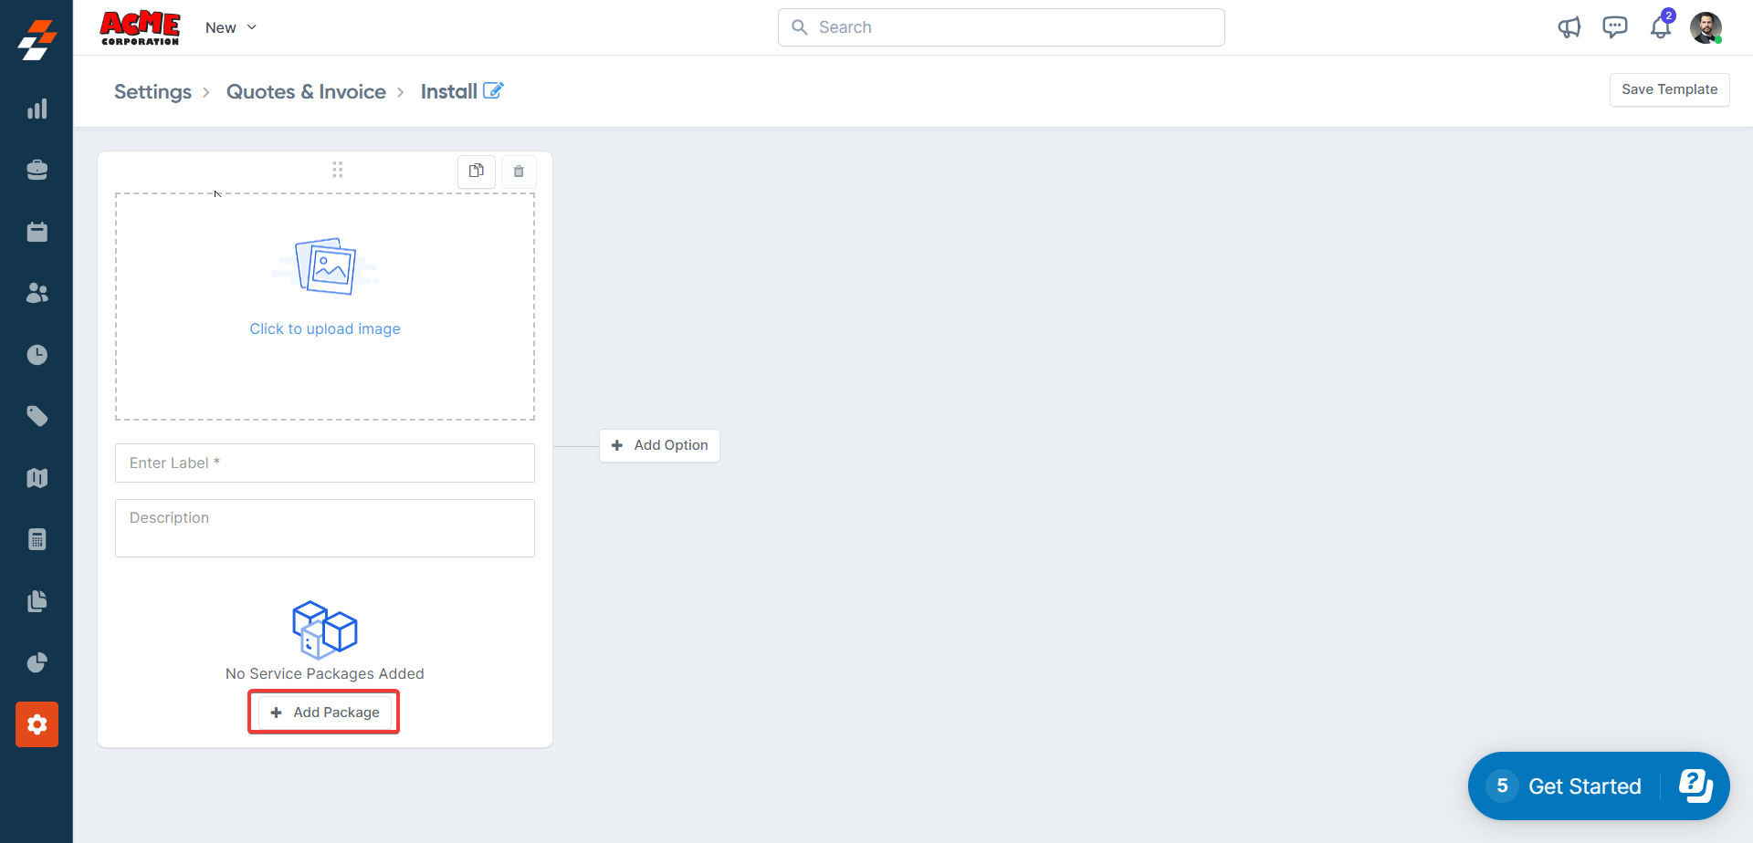Viewport: 1753px width, 843px height.
Task: Open the price tag icon in sidebar
Action: (37, 416)
